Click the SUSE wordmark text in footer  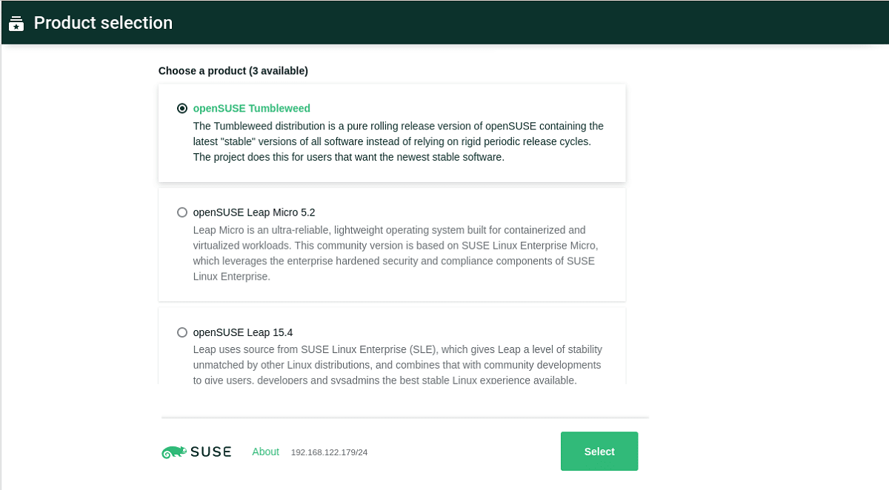(211, 452)
